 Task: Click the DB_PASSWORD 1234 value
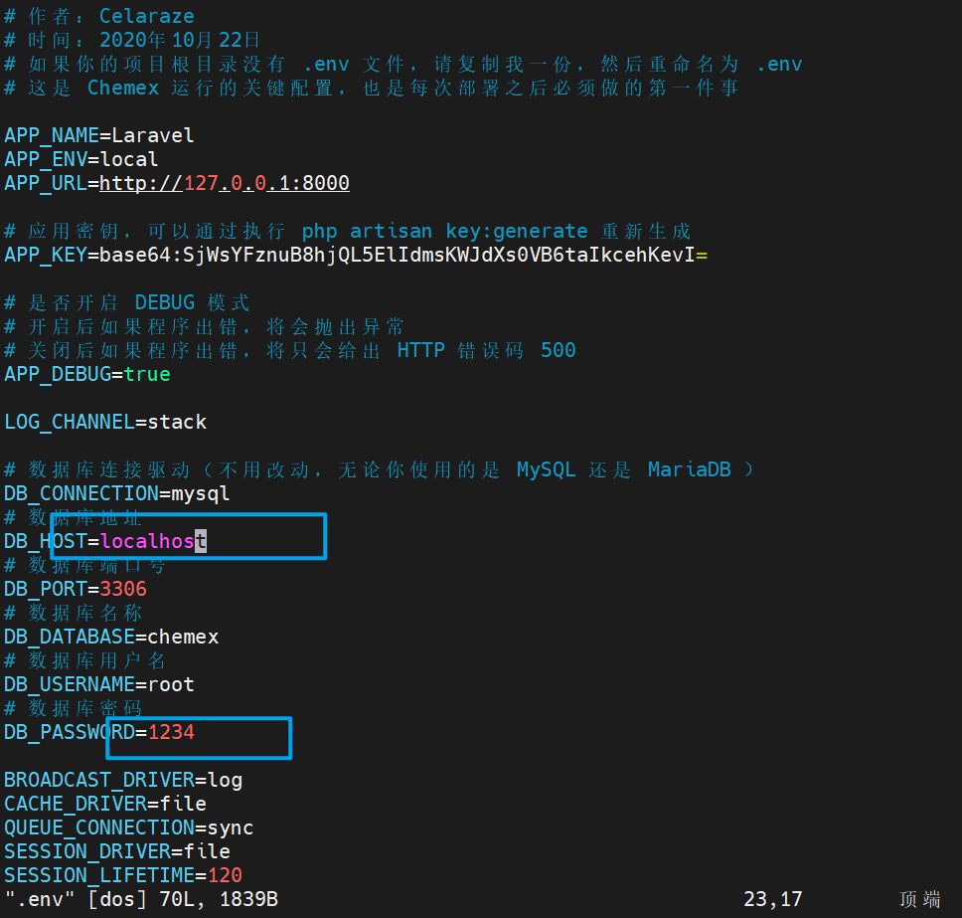(171, 733)
